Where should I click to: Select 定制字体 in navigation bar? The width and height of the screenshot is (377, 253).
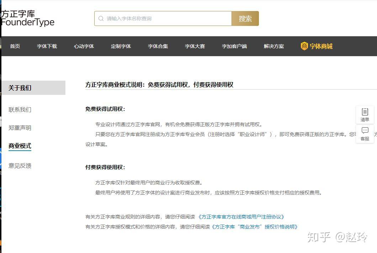(121, 46)
